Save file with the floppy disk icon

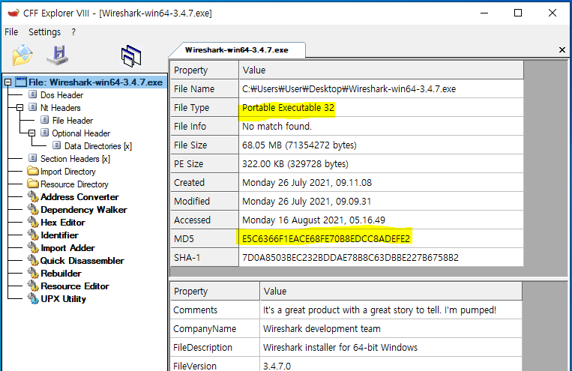tap(58, 55)
